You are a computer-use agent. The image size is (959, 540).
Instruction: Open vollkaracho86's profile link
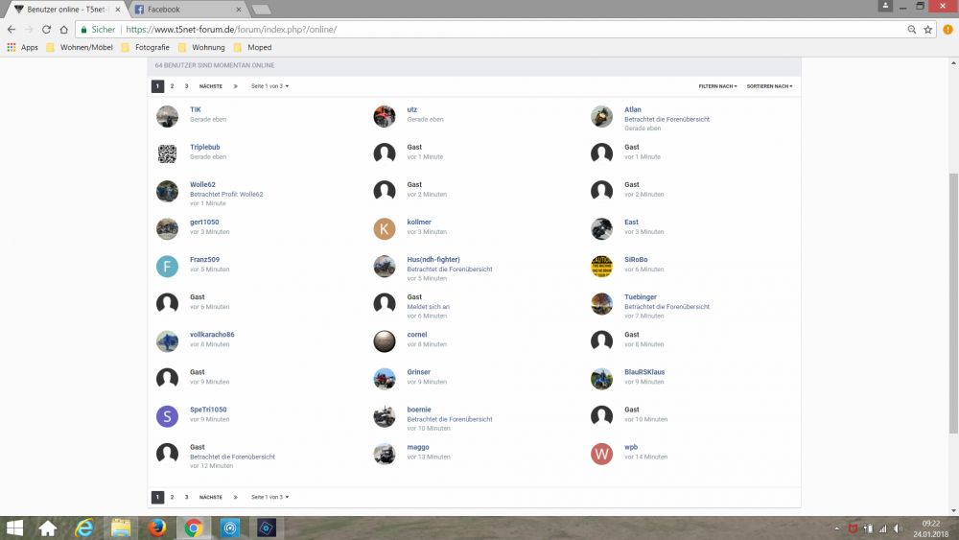click(x=212, y=335)
